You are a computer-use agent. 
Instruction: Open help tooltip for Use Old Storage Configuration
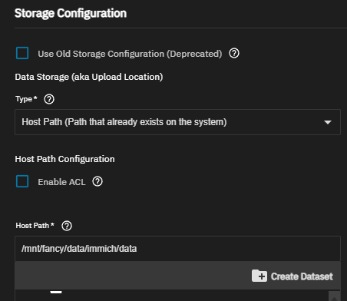tap(234, 54)
